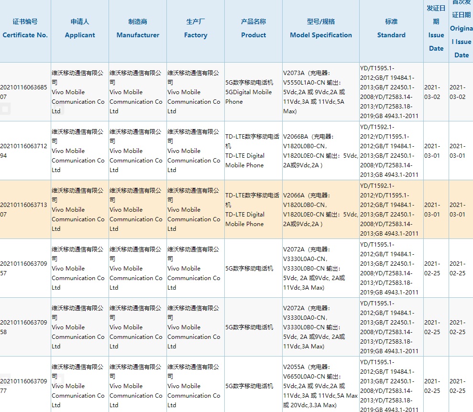Select certificate number 2021011606370957
Screen dimensions: 473x412
23,268
